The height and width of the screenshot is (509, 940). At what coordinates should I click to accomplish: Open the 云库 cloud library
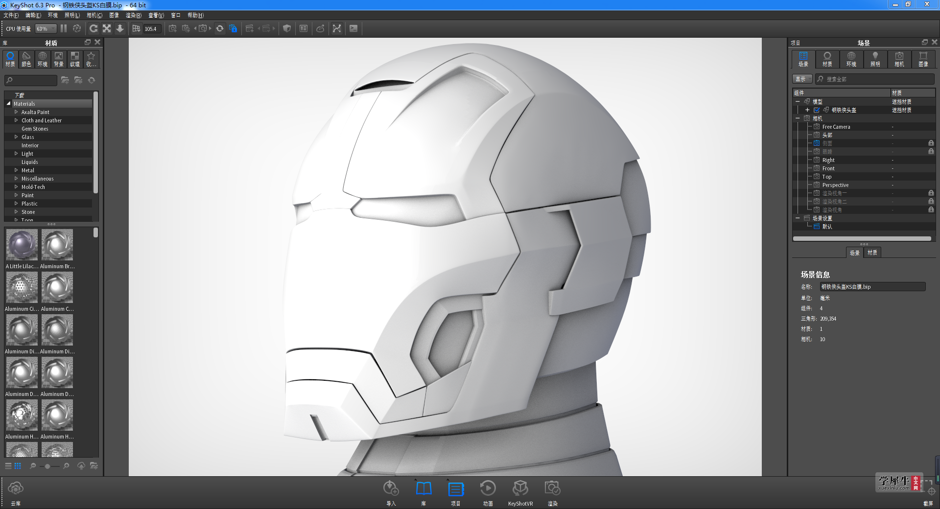click(16, 492)
